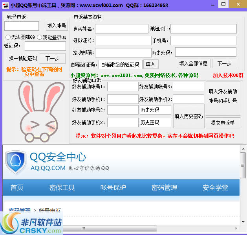Click the app icon in title bar
247x235 pixels.
[x=5, y=6]
